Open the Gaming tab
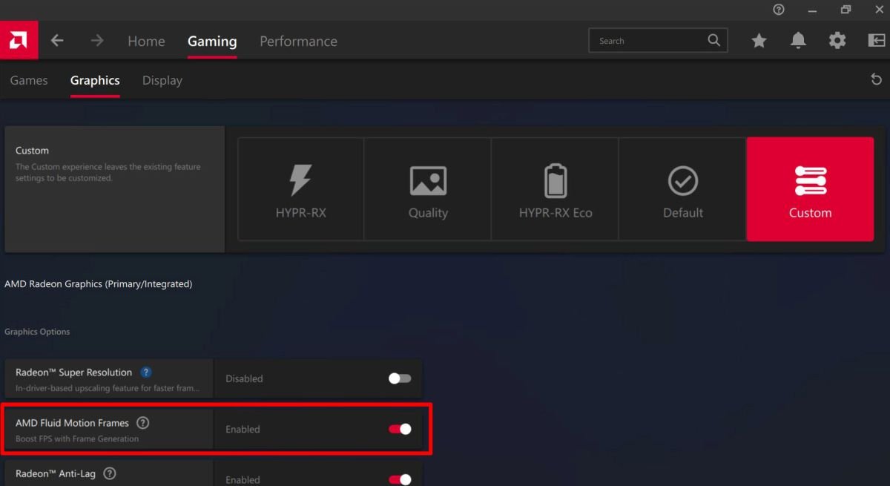Viewport: 890px width, 486px height. coord(212,42)
